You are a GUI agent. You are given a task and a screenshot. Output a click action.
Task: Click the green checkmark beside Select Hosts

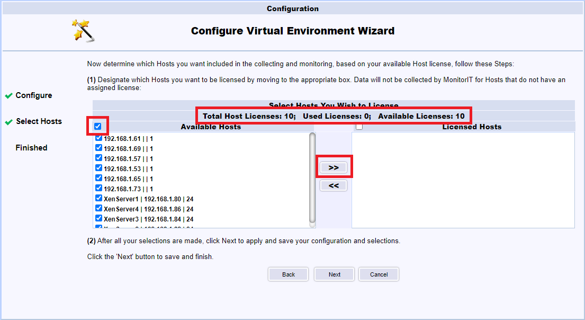tap(8, 122)
